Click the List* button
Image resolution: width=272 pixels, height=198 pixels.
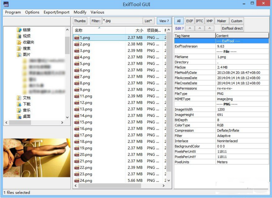pos(148,21)
